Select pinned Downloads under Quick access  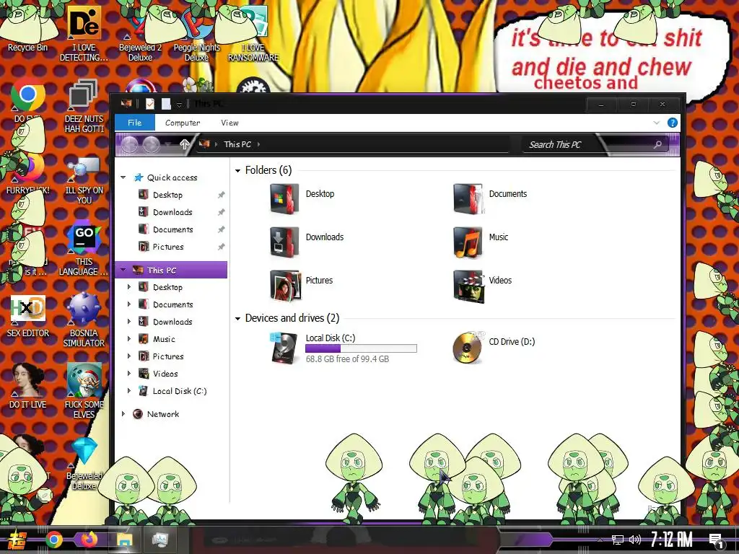pos(172,212)
